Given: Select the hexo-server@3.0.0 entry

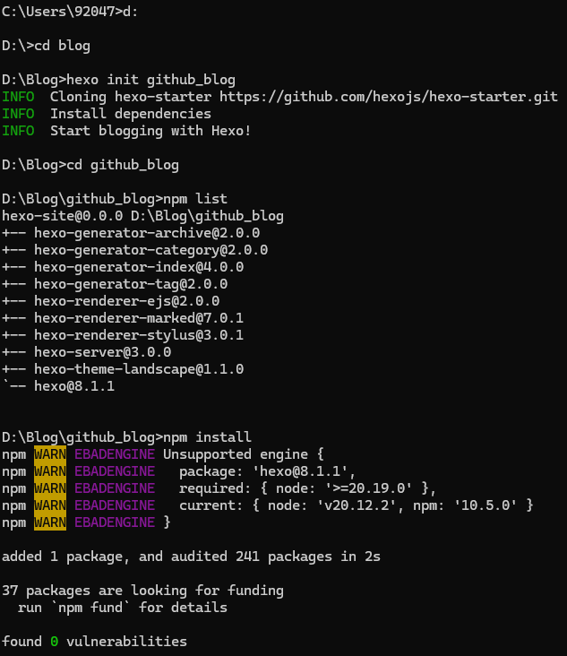Looking at the screenshot, I should [102, 352].
